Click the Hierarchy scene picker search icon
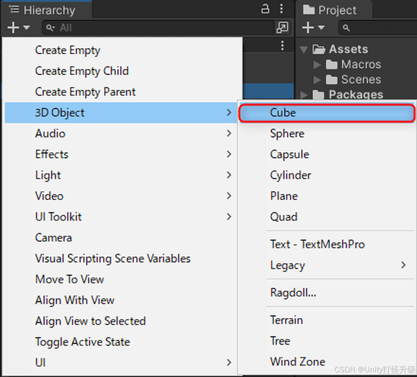This screenshot has height=377, width=417. pyautogui.click(x=282, y=27)
